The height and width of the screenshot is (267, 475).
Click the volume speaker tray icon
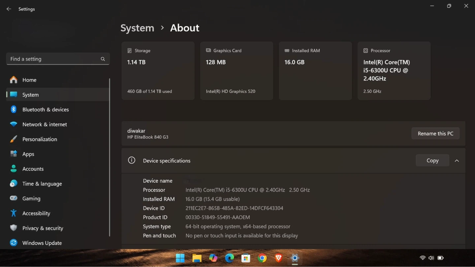(x=431, y=258)
